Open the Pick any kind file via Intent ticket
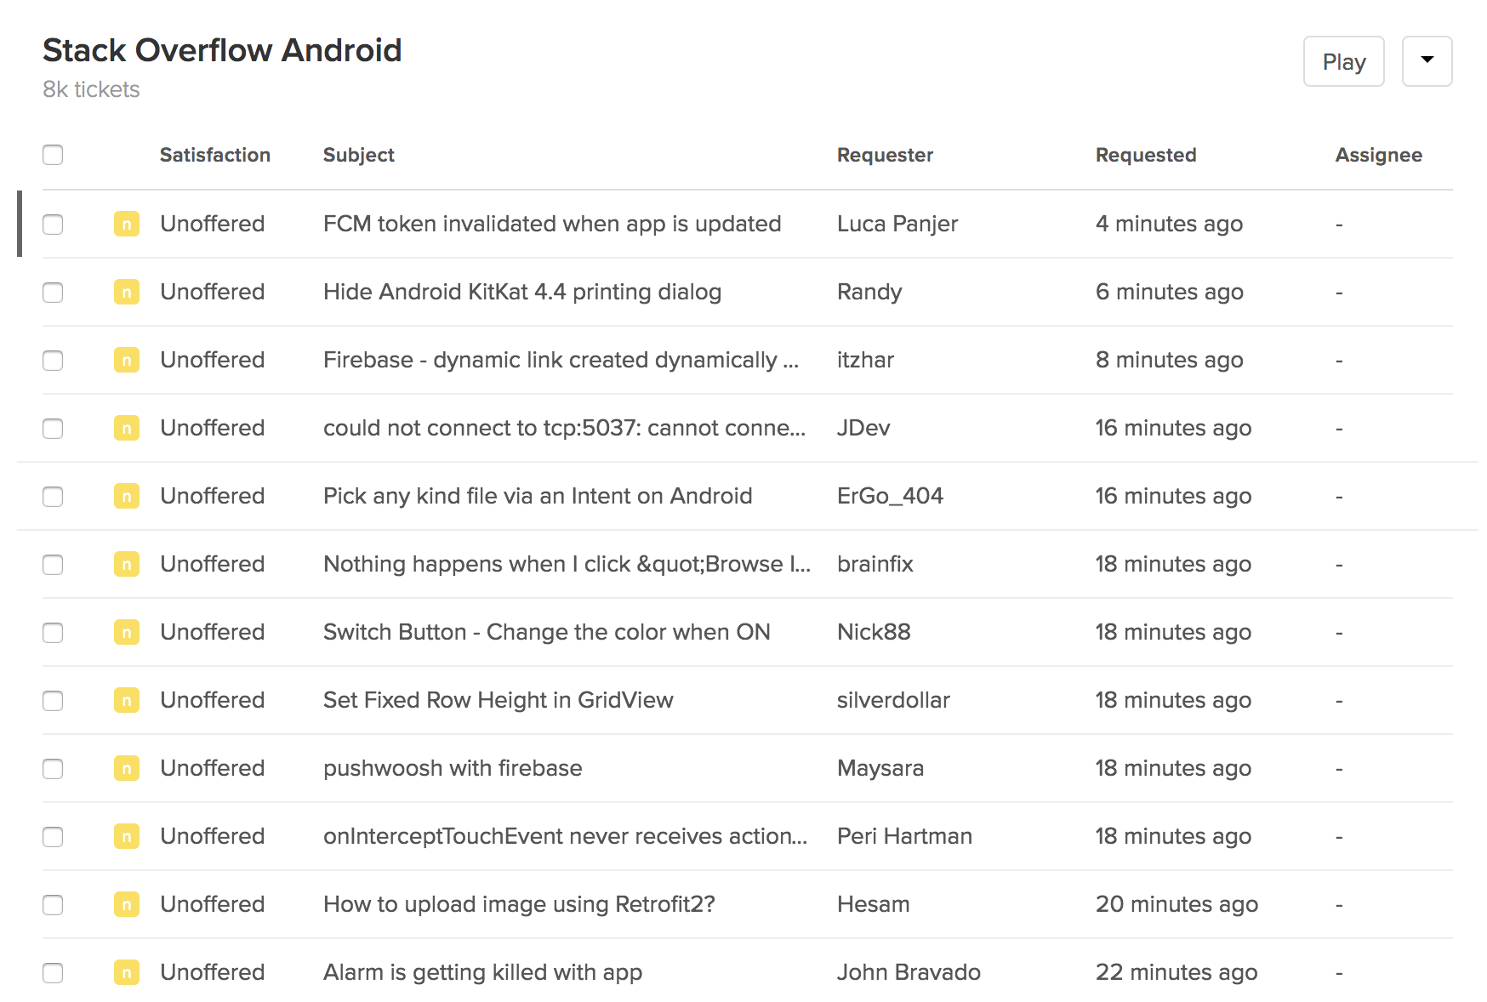Viewport: 1487px width, 1002px height. pyautogui.click(x=537, y=496)
